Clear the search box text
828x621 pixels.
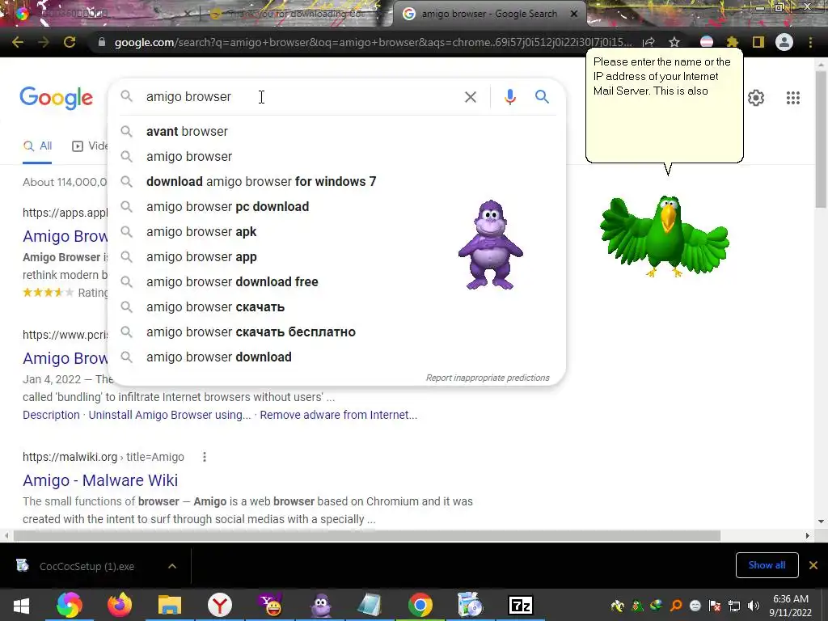tap(470, 97)
